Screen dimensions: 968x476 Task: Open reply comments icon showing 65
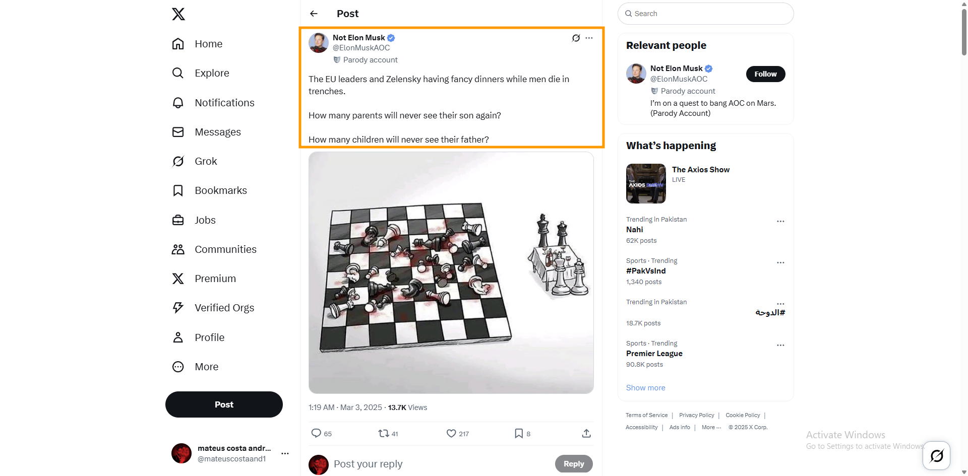pyautogui.click(x=317, y=433)
